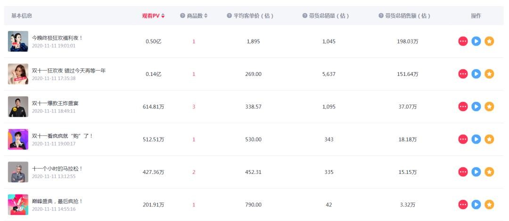Open livestream title 双十一爆款王炸盛宴
509x221 pixels.
55,103
